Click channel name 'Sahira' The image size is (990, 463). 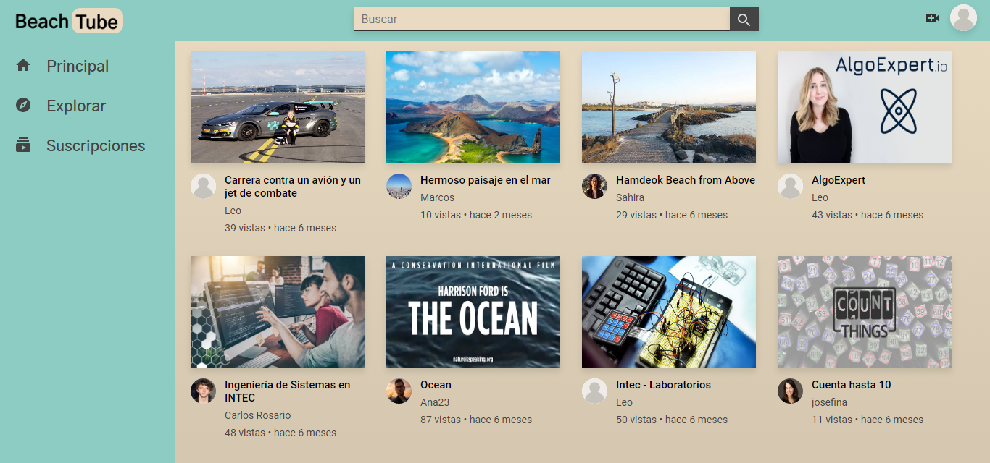[630, 197]
